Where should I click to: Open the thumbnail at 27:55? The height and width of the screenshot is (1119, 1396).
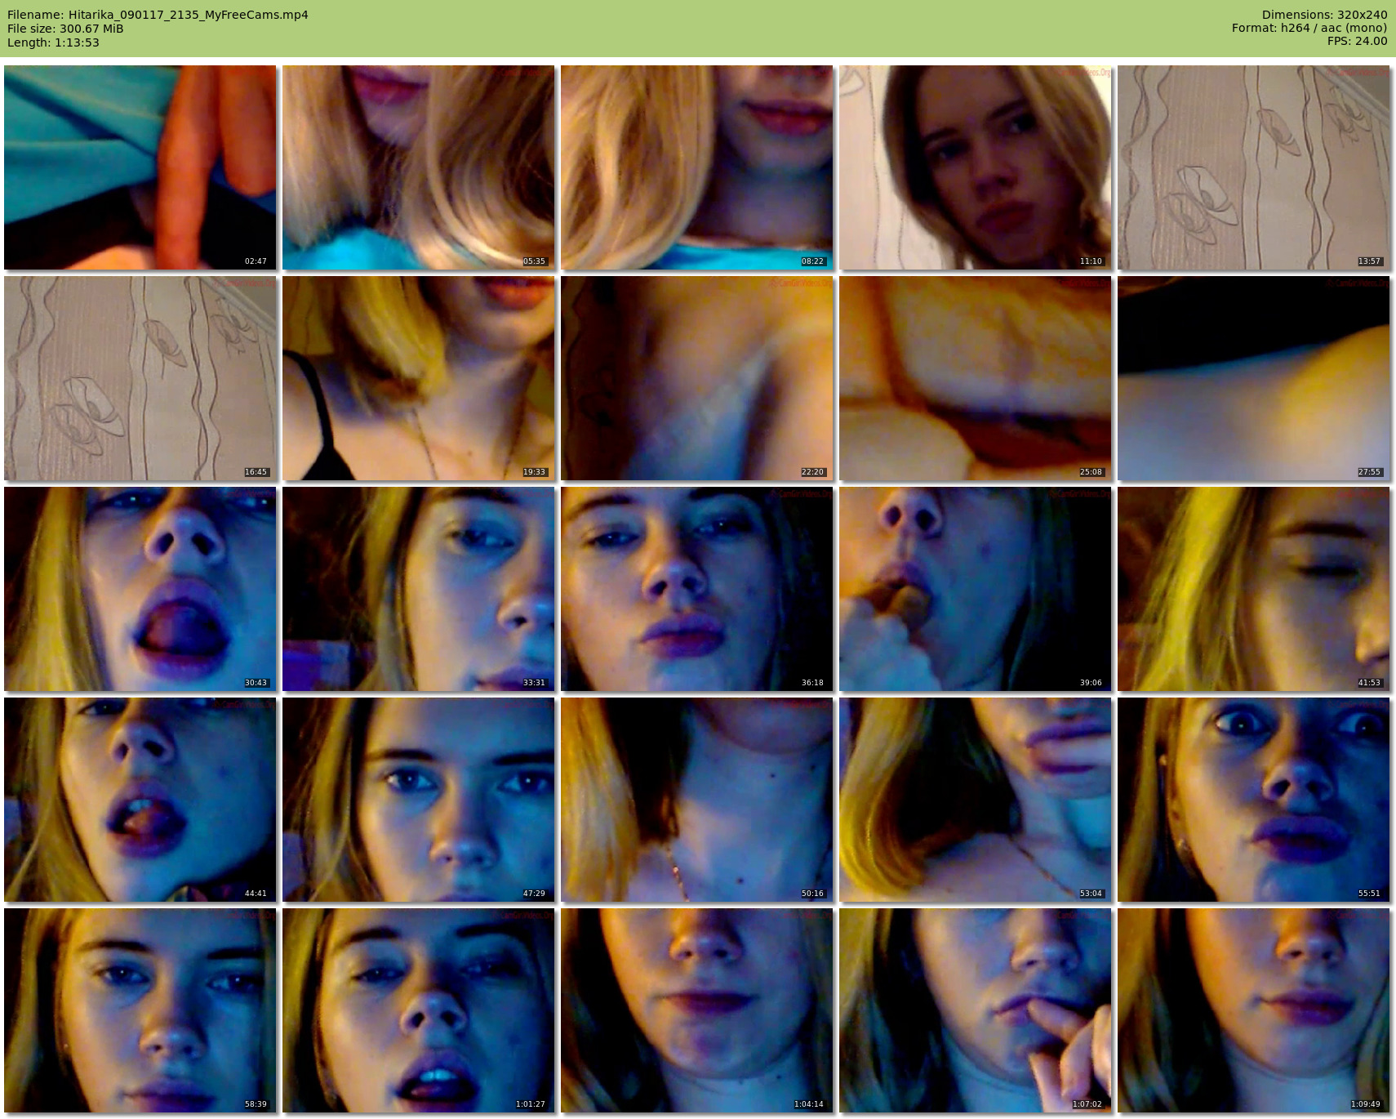tap(1253, 378)
